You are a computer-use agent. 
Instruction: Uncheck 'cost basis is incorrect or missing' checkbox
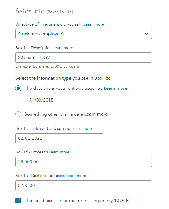[18, 201]
